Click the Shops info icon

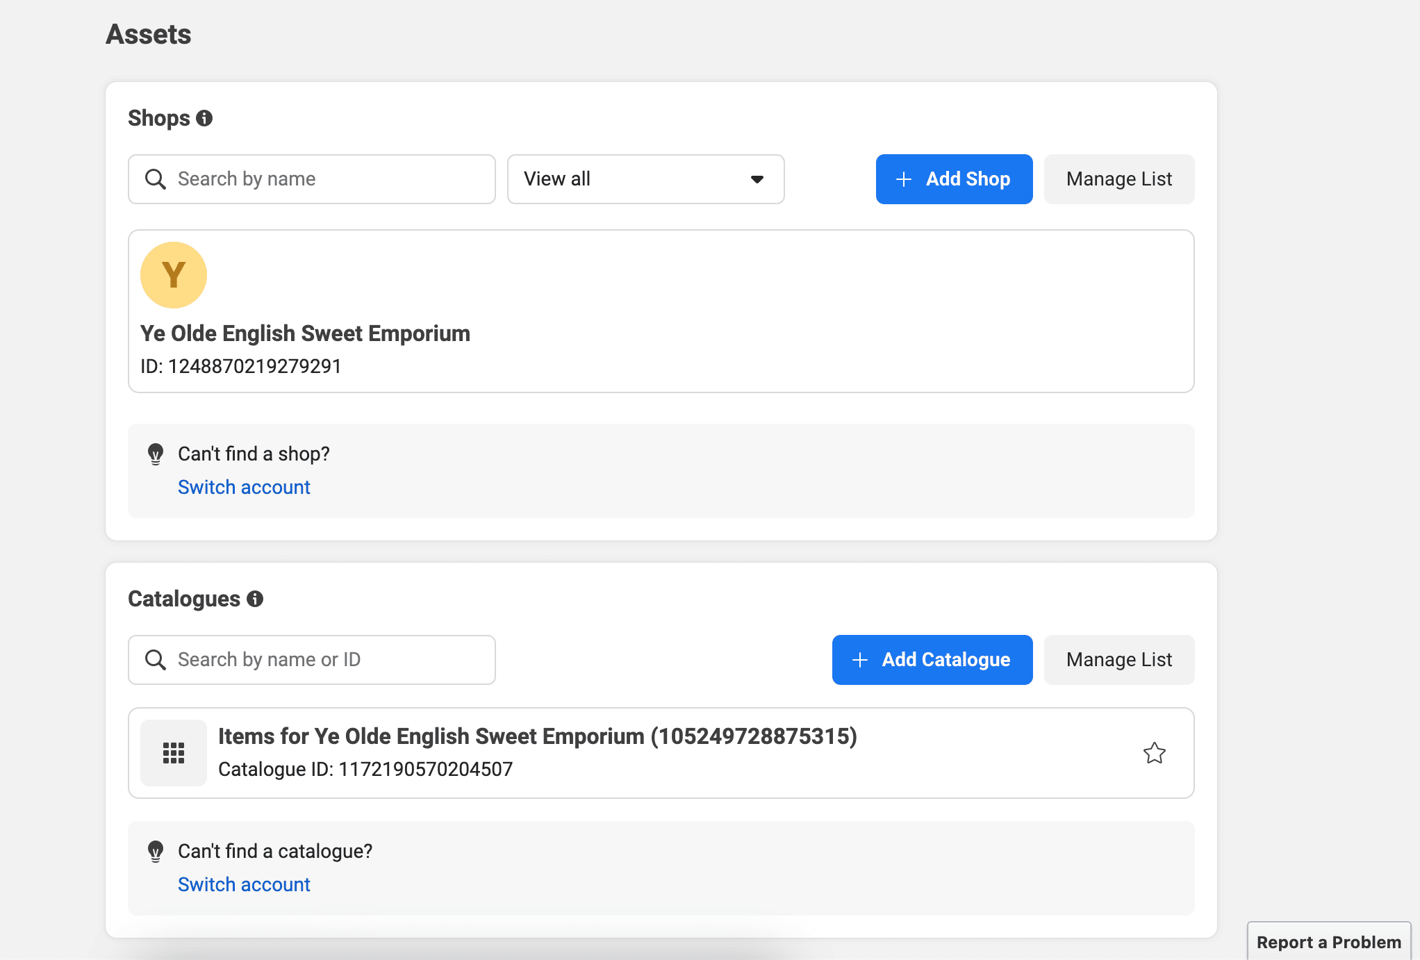point(204,118)
